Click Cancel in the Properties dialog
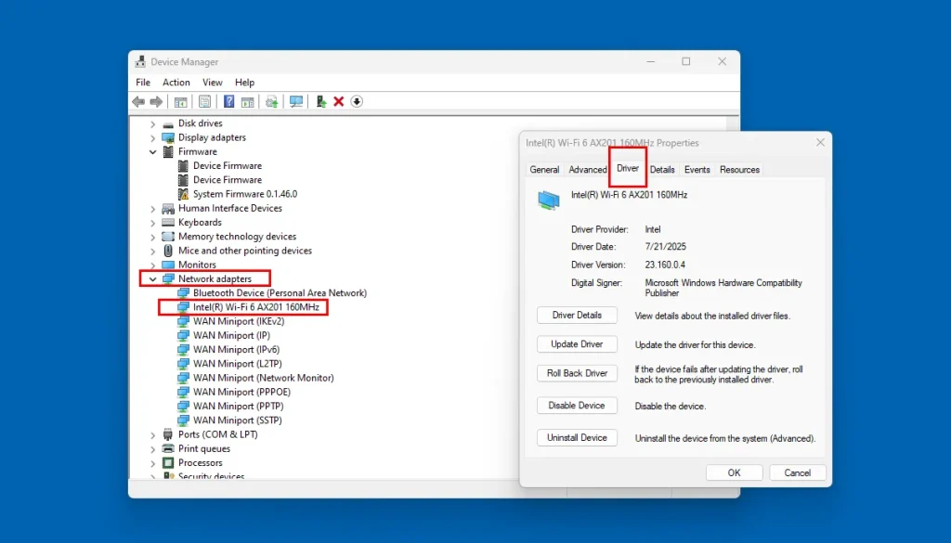 point(798,472)
